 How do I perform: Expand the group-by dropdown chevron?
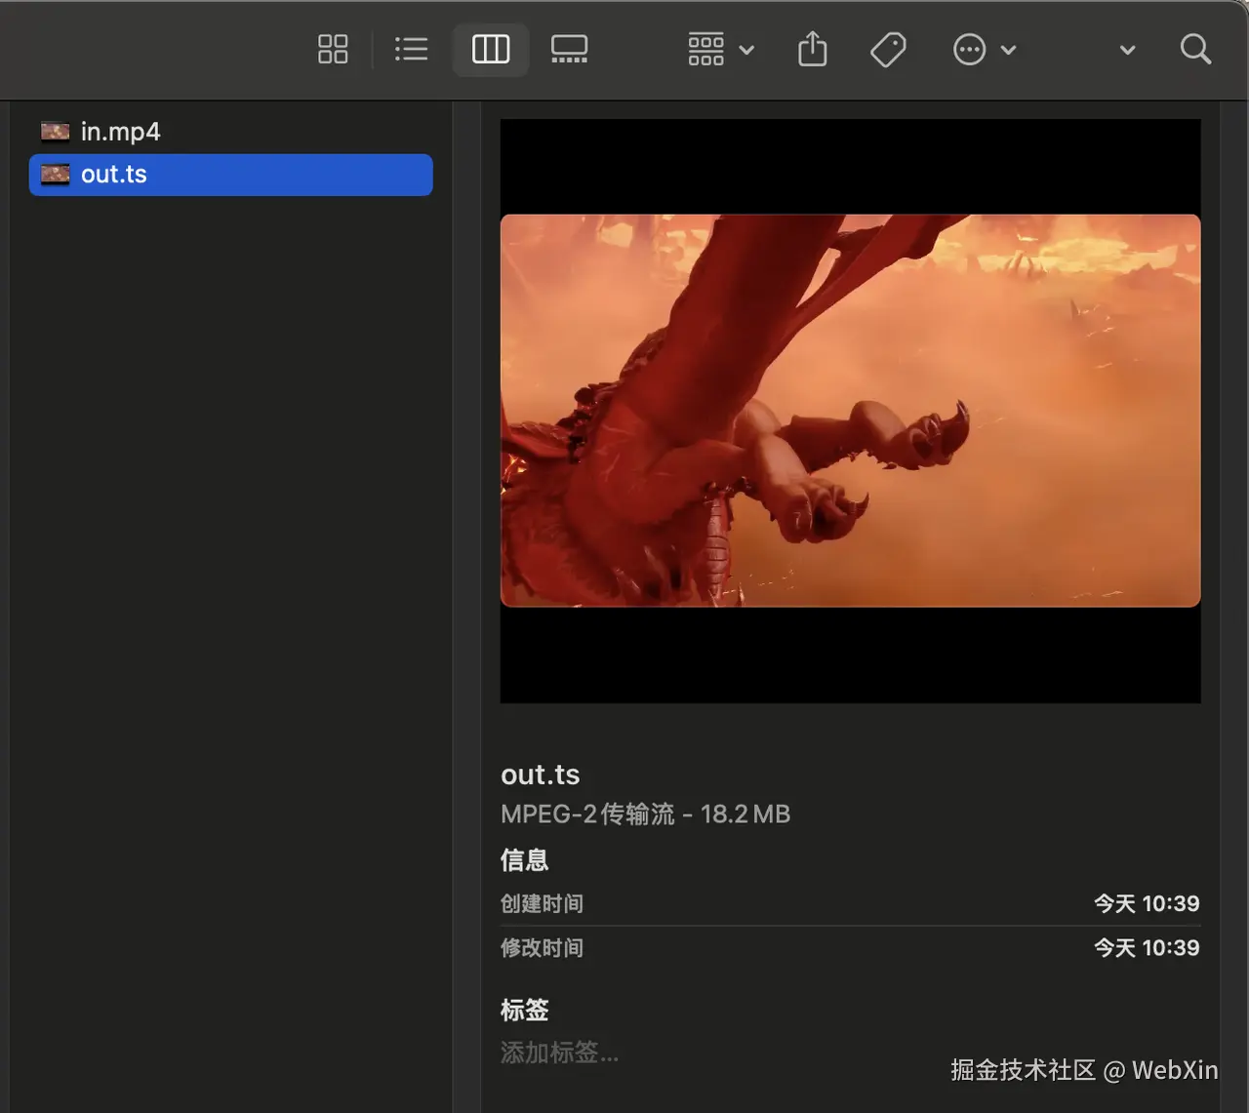click(x=746, y=50)
